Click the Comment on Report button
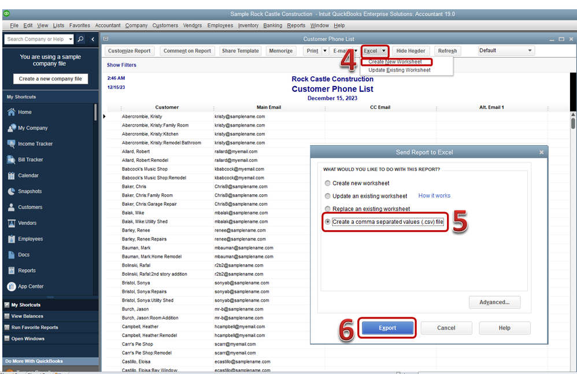Viewport: 577px width, 374px height. 187,51
